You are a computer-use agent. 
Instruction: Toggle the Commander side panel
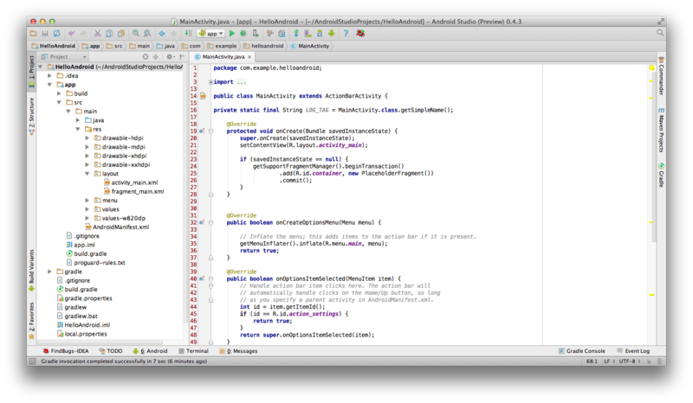(x=661, y=76)
